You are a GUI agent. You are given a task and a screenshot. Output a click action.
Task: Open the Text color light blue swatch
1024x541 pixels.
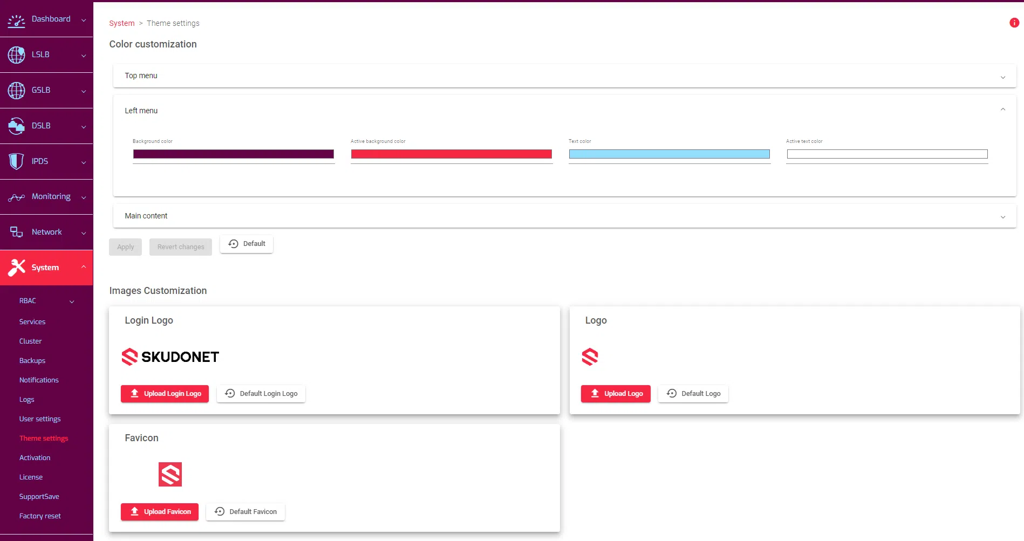point(669,154)
